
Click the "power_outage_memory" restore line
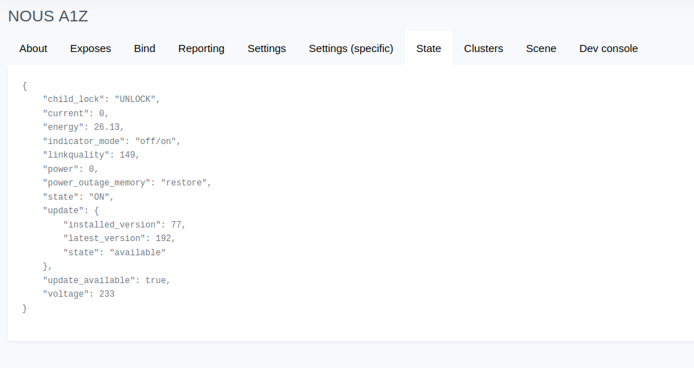click(127, 183)
